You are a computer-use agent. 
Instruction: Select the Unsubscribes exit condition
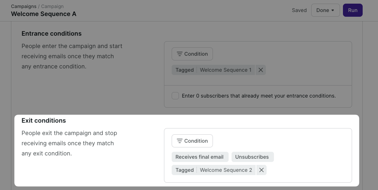252,157
